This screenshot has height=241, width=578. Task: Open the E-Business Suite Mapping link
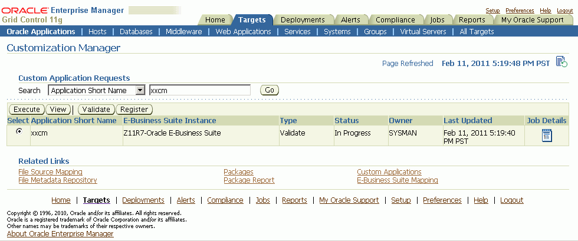click(x=398, y=180)
